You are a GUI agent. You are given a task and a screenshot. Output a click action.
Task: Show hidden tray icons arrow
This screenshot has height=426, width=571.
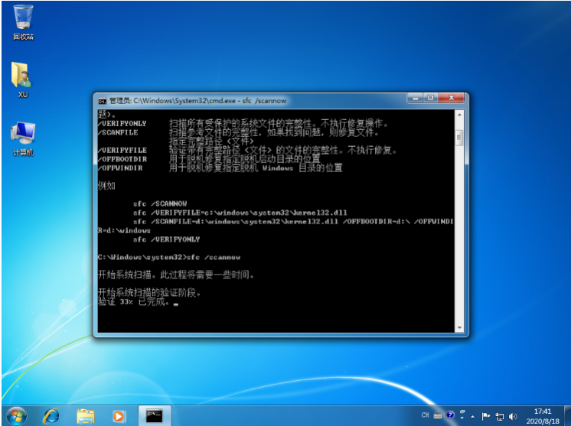(x=473, y=416)
